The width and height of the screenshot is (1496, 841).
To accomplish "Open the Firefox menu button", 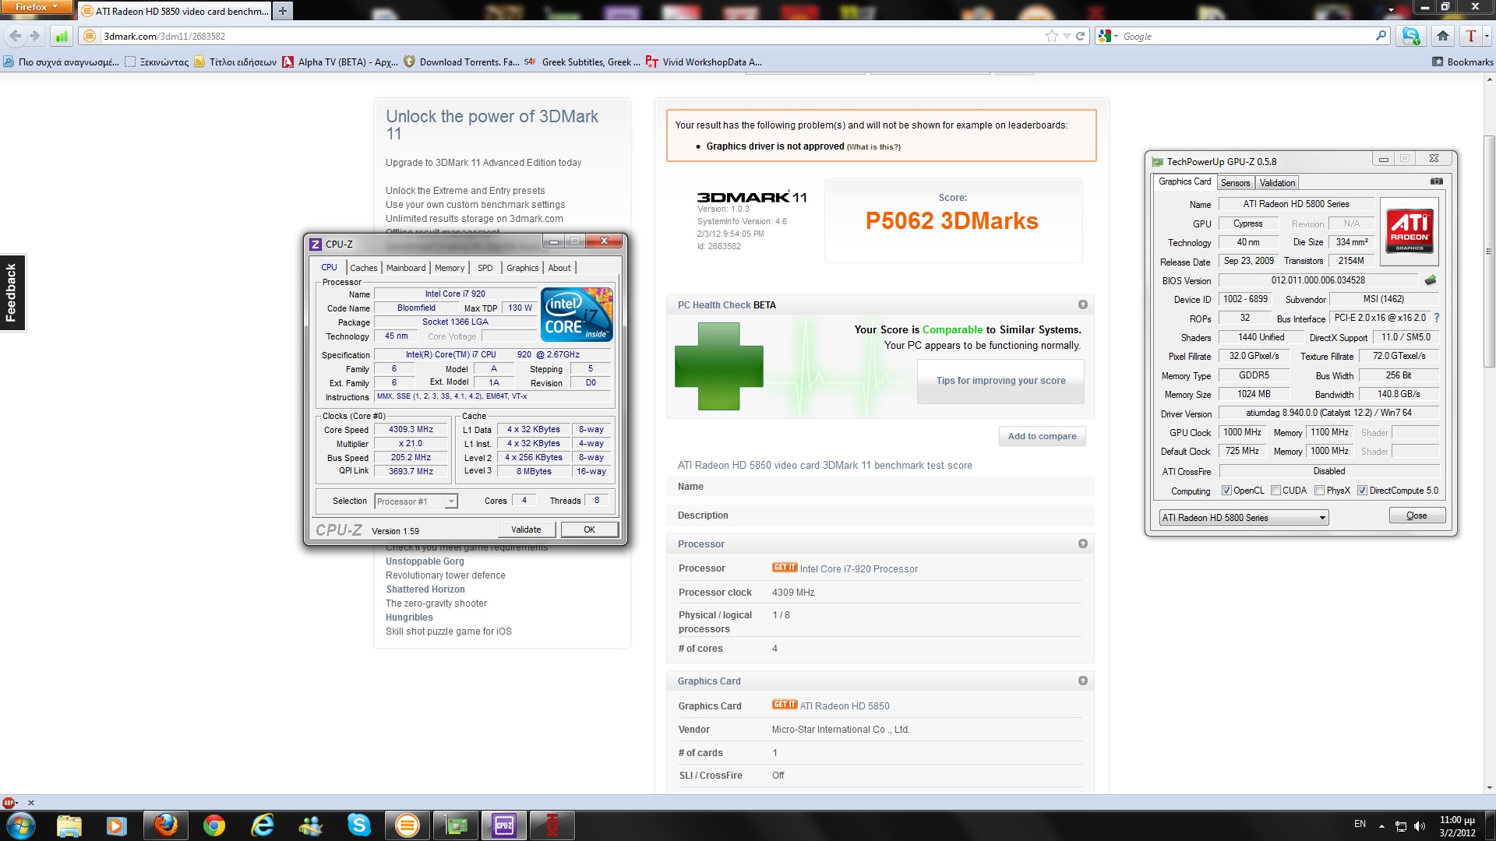I will [37, 7].
